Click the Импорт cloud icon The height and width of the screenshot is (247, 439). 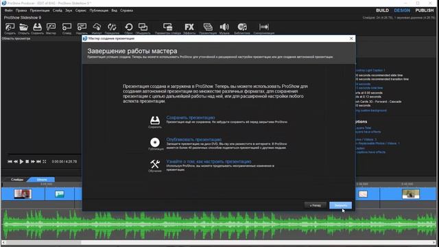pyautogui.click(x=97, y=27)
